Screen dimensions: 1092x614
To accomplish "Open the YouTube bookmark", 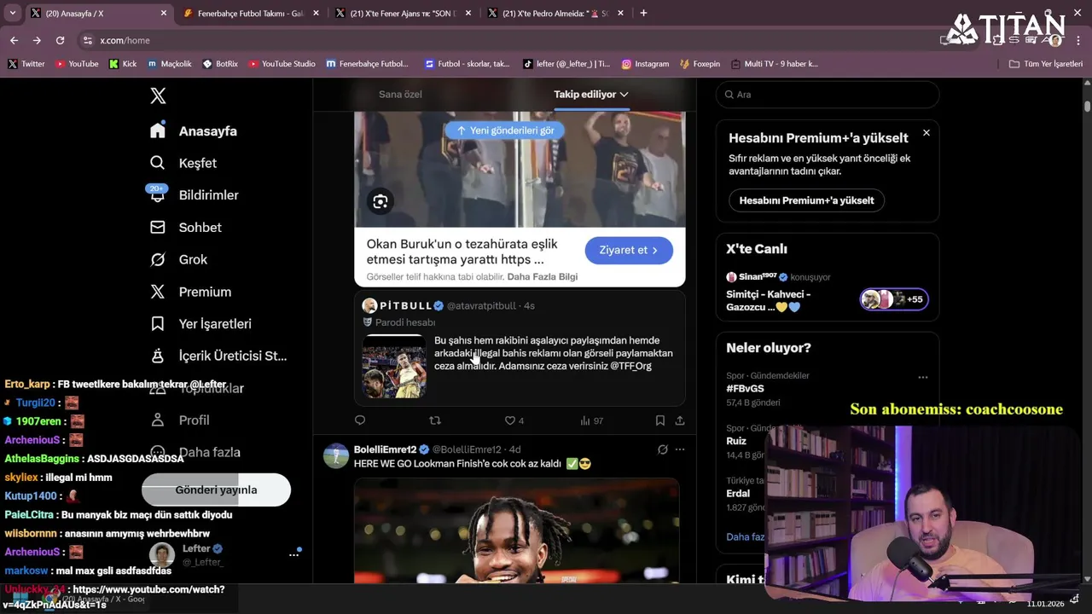I will [x=77, y=64].
